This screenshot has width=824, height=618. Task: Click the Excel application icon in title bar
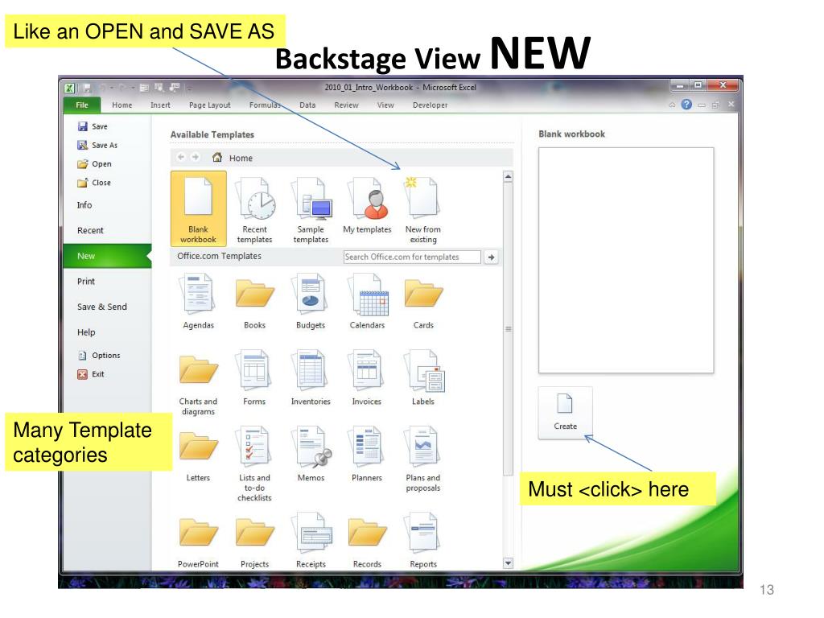tap(69, 88)
